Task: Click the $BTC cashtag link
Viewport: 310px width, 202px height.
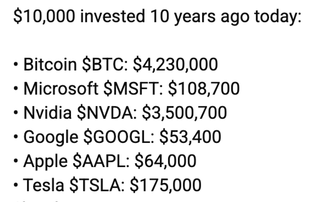Action: pyautogui.click(x=105, y=65)
